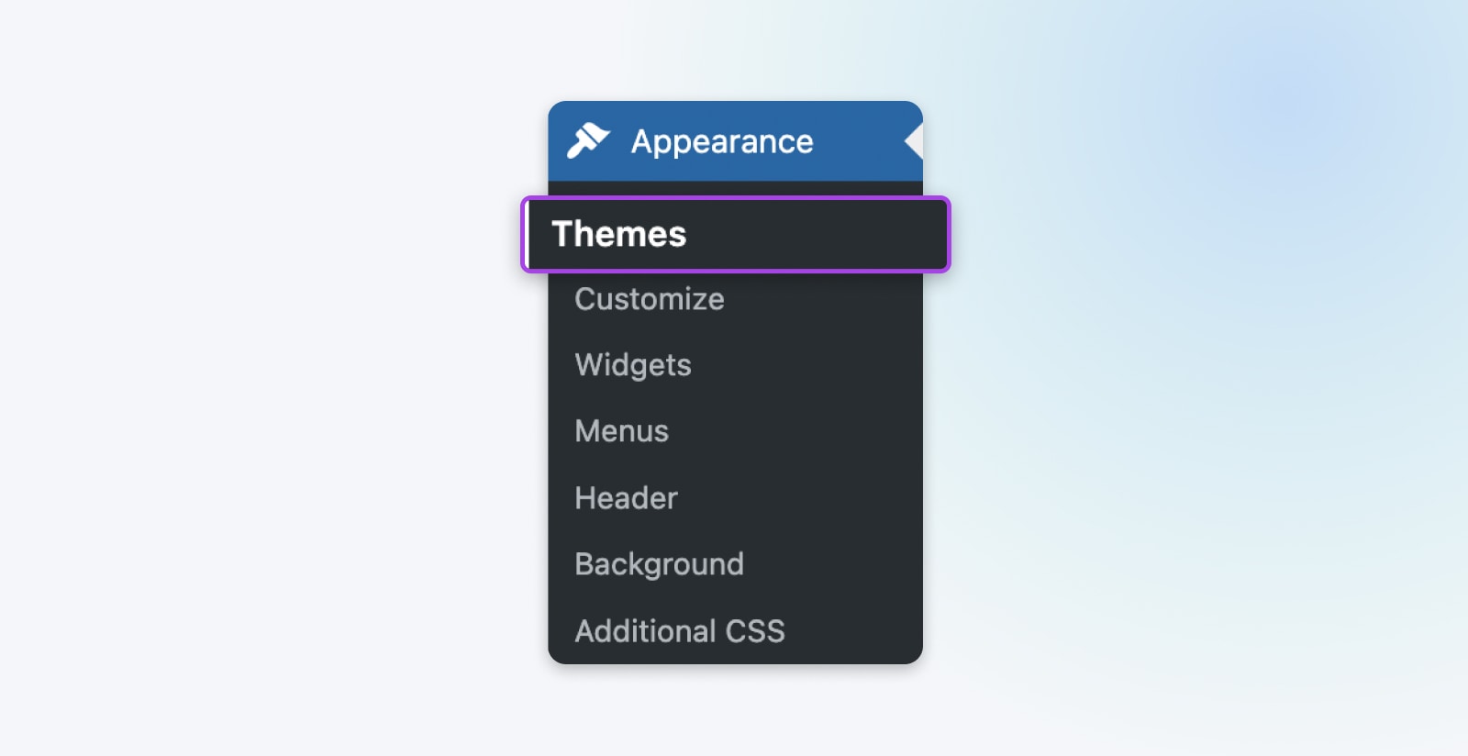This screenshot has width=1468, height=756.
Task: Open the Background settings link
Action: click(659, 564)
